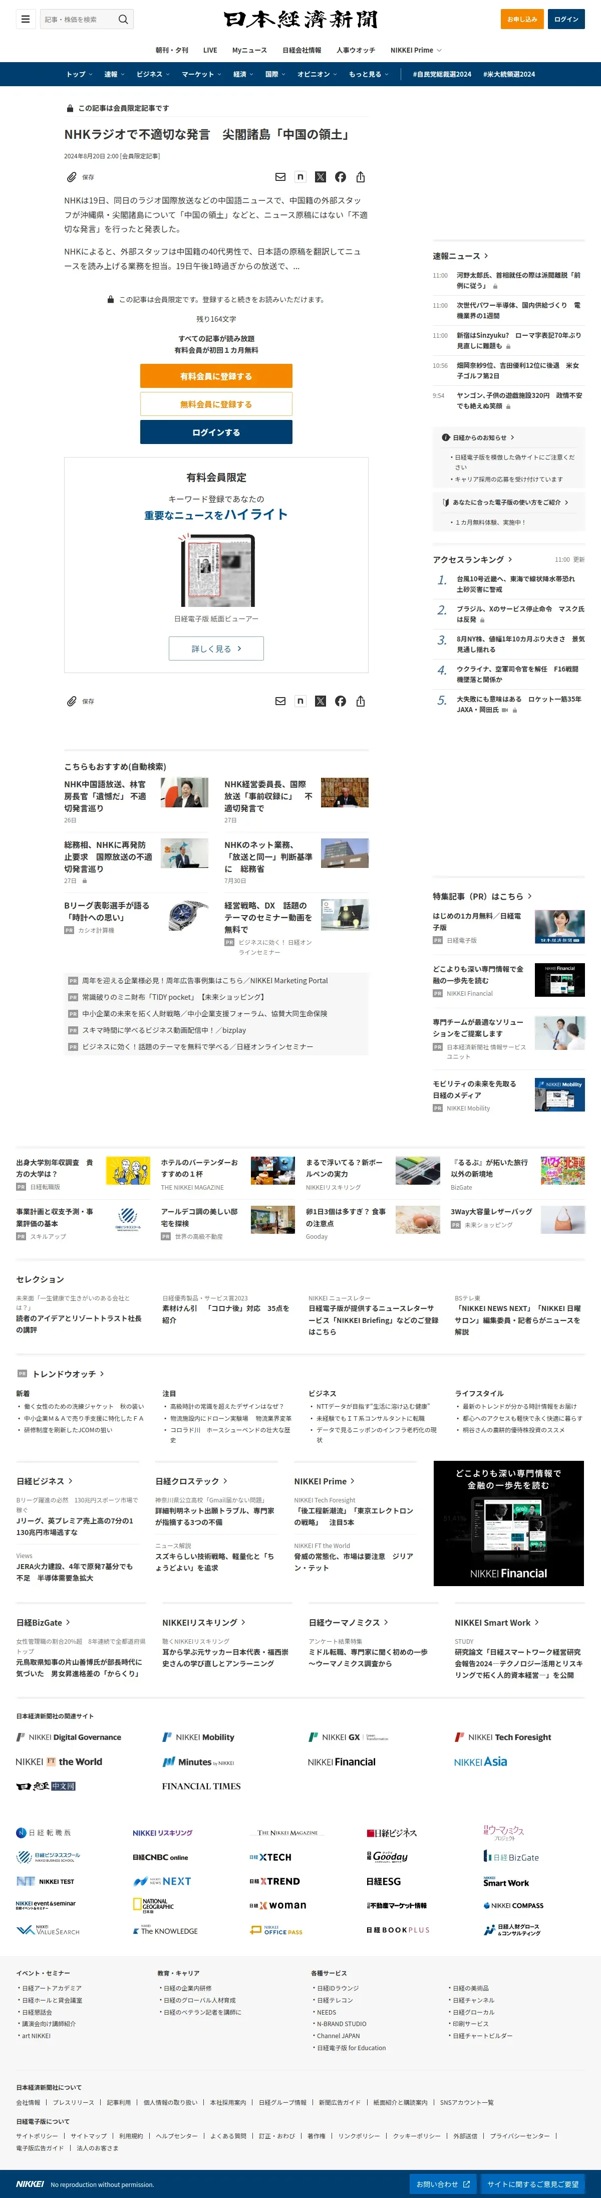Click the magnifier search icon
This screenshot has width=601, height=2198.
(124, 19)
